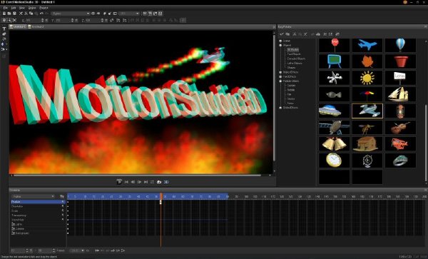The image size is (428, 259).
Task: Click the X coordinate stepper arrows
Action: point(43,20)
